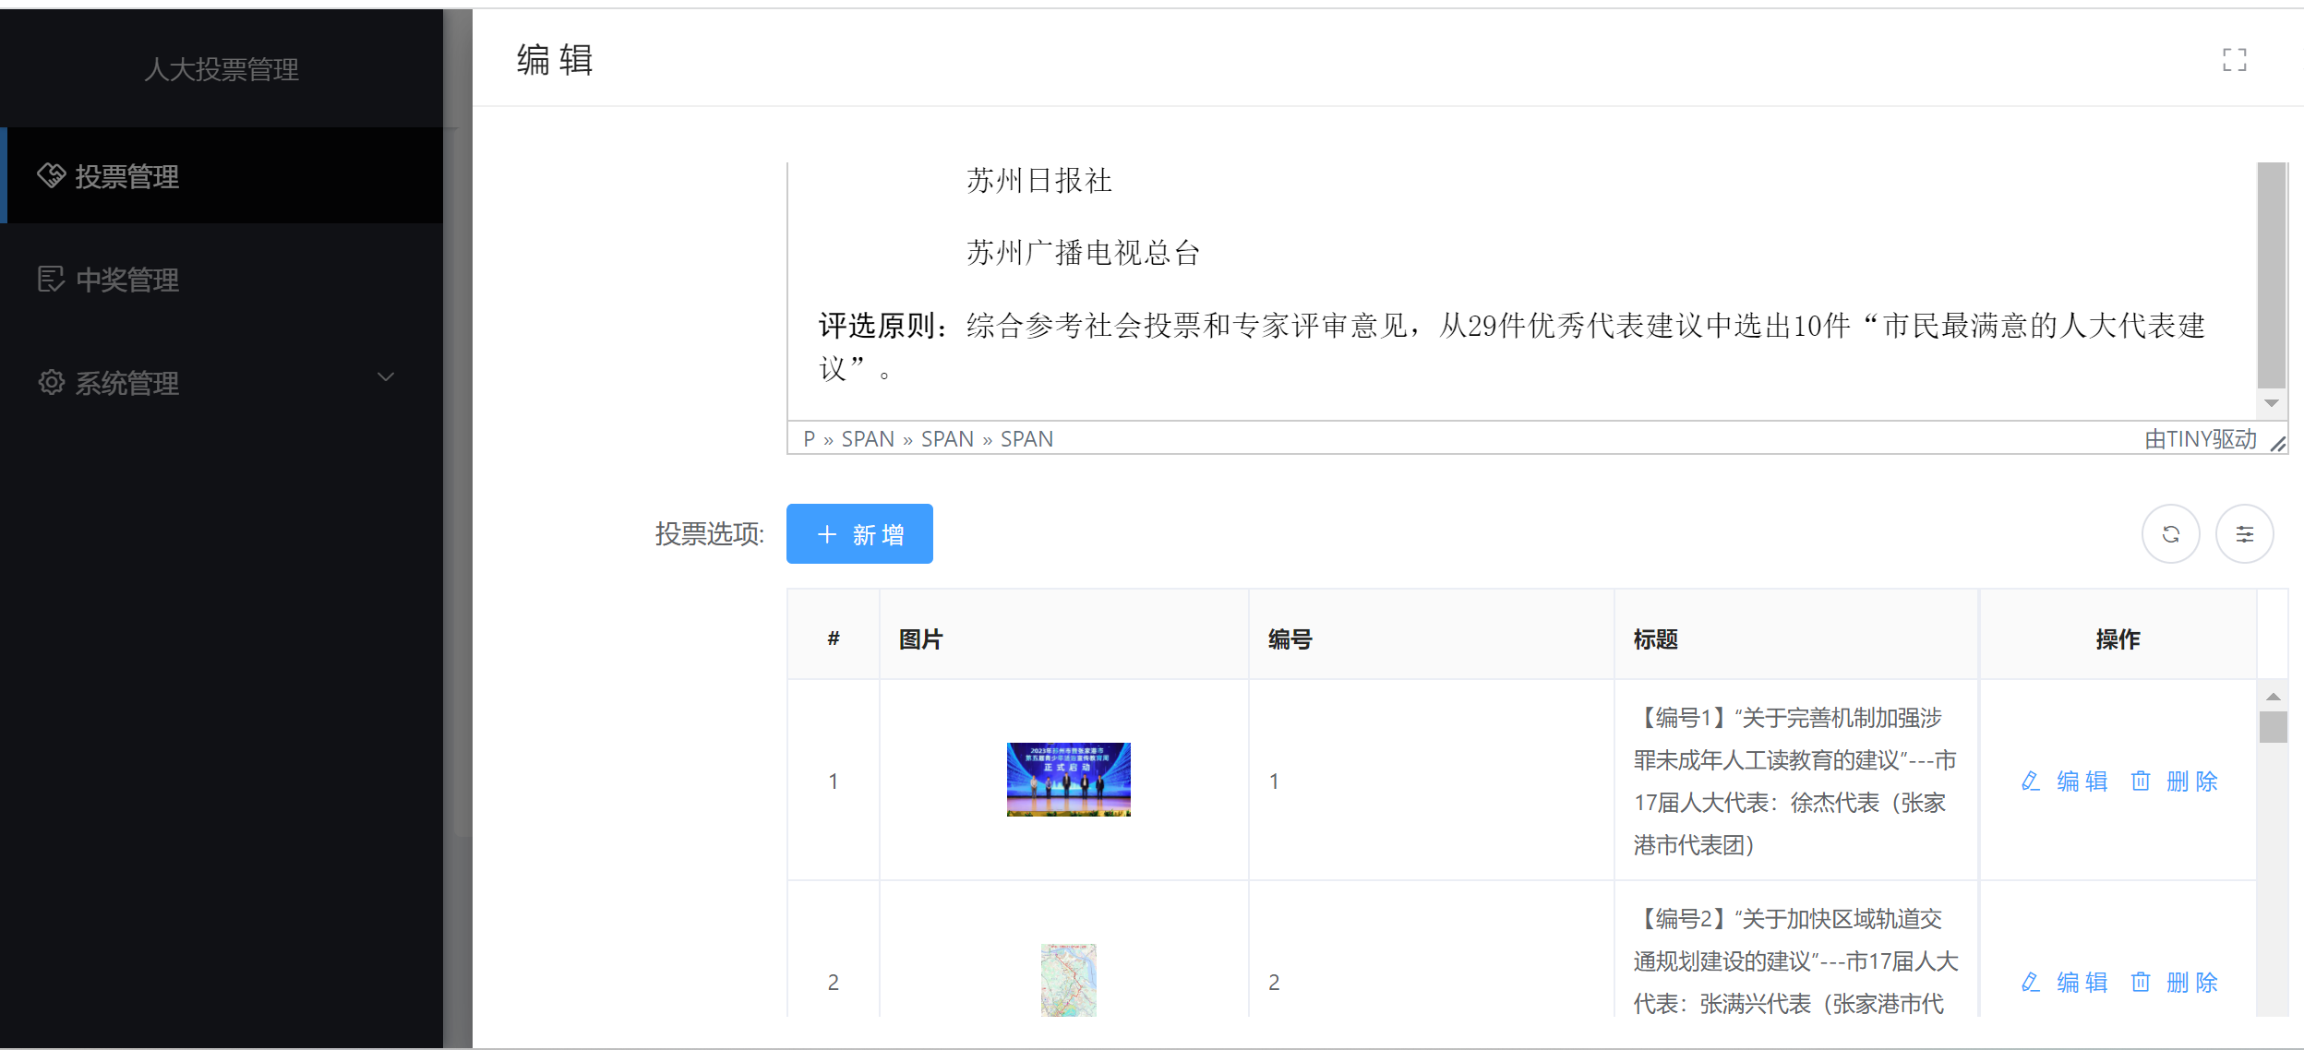
Task: Open 中奖管理 in the sidebar
Action: [222, 279]
